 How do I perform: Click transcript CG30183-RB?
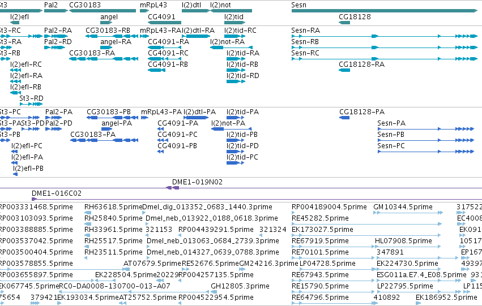point(112,36)
